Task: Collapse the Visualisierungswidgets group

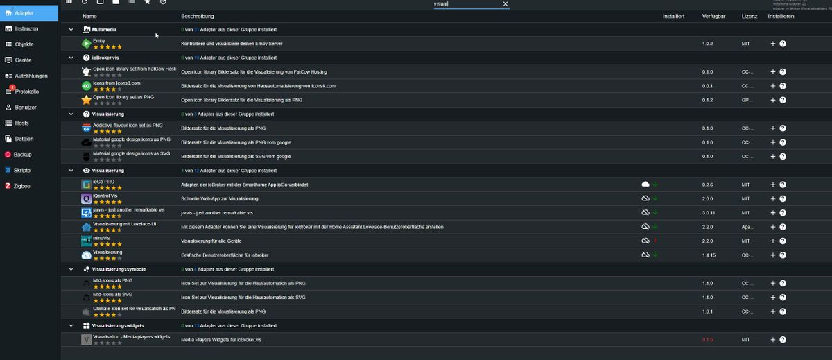Action: 70,325
